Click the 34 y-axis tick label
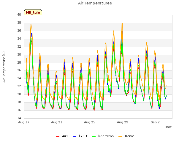 tap(19, 39)
